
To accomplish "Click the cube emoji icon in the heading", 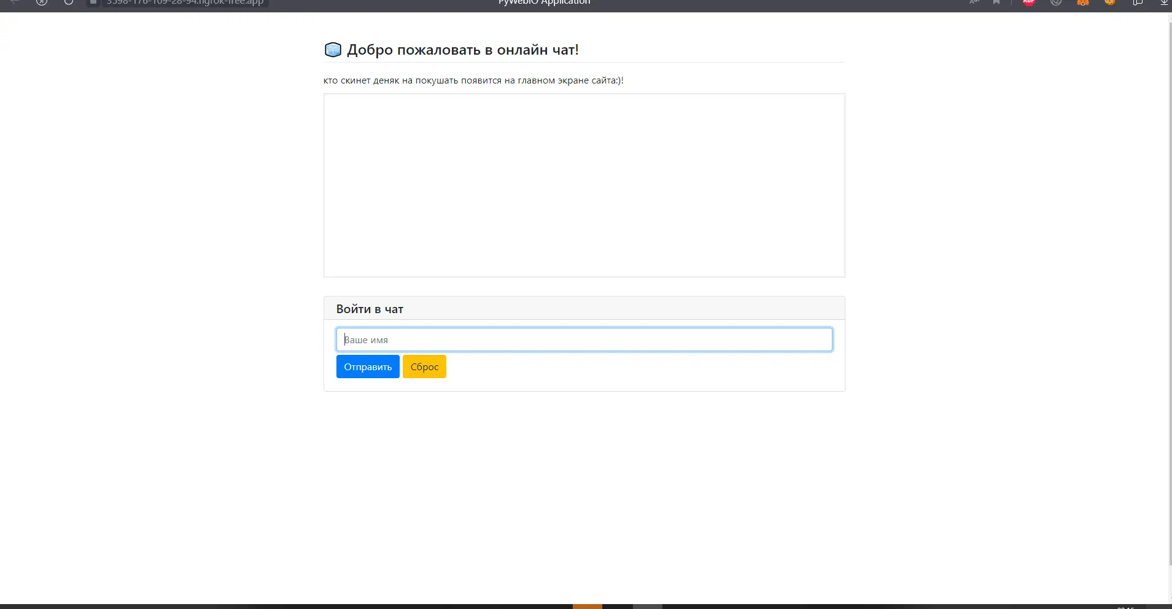I will pyautogui.click(x=333, y=50).
